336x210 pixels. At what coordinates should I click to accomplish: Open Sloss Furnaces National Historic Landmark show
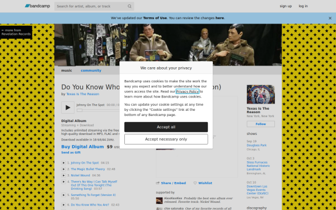[258, 166]
